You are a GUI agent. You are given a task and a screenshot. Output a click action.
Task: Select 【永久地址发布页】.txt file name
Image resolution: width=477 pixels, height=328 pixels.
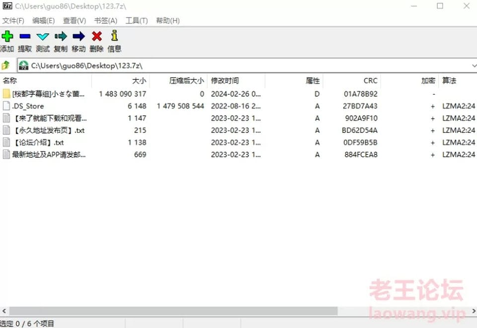pos(48,131)
